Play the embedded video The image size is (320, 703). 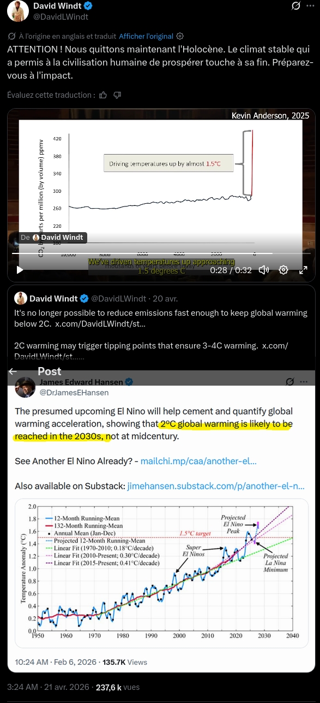[20, 269]
